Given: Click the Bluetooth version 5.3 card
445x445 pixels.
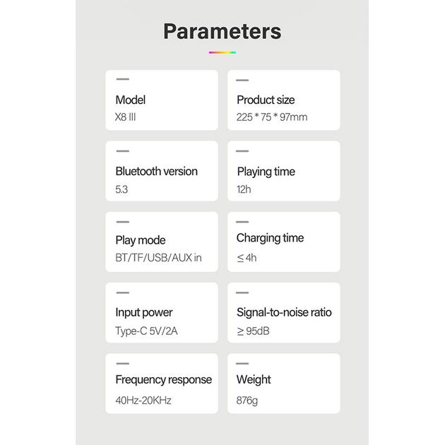Looking at the screenshot, I should 162,172.
